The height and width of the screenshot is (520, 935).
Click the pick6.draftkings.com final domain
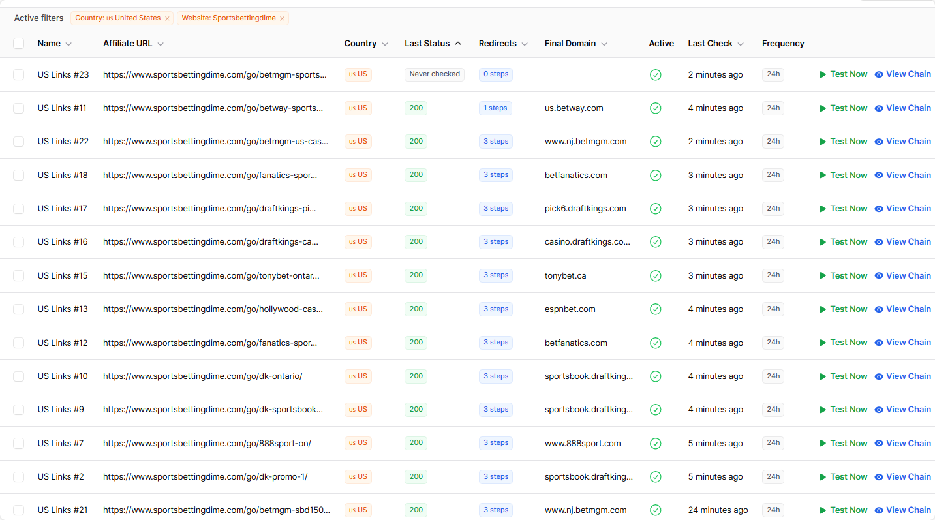click(585, 209)
